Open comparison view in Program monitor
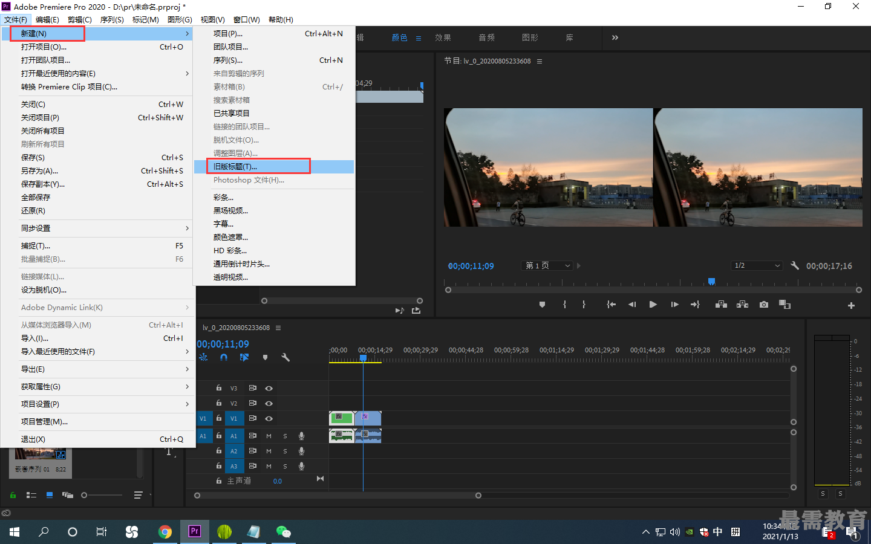The height and width of the screenshot is (544, 871). click(785, 305)
